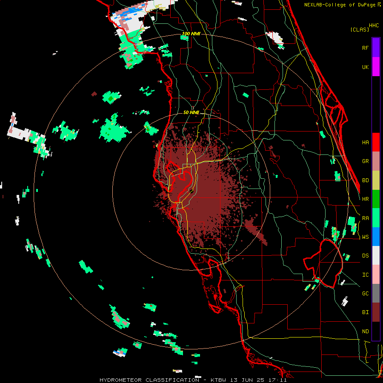Screen dimensions: 383x383
Task: Click the GC legend label
Action: pyautogui.click(x=365, y=294)
